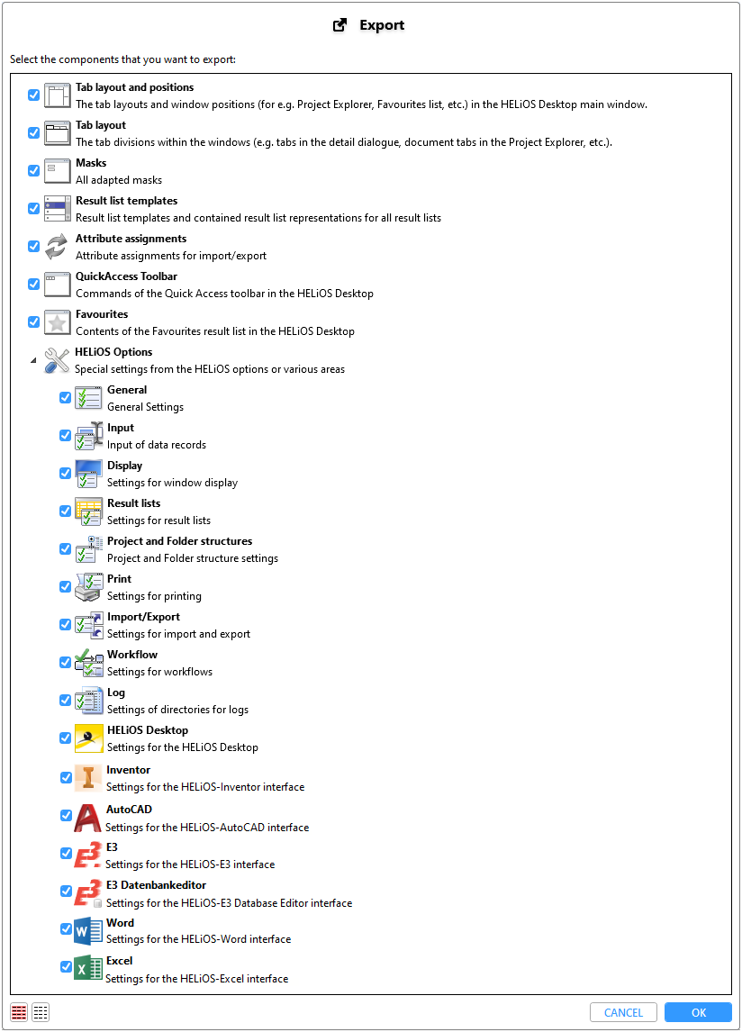Click the Tab layout window icon
This screenshot has width=742, height=1032.
coord(58,133)
